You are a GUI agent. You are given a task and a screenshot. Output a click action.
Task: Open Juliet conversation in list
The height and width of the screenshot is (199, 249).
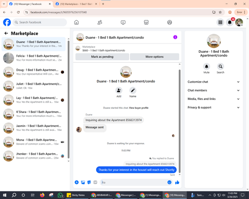(x=33, y=86)
